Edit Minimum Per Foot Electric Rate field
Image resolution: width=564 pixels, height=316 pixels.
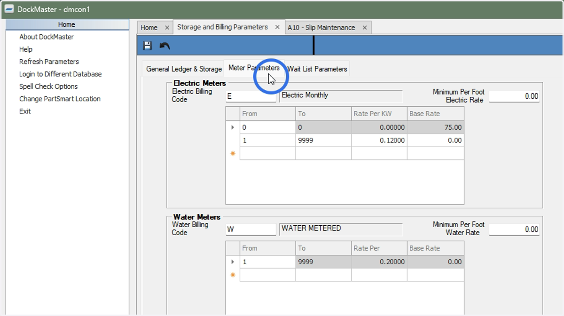coord(514,96)
